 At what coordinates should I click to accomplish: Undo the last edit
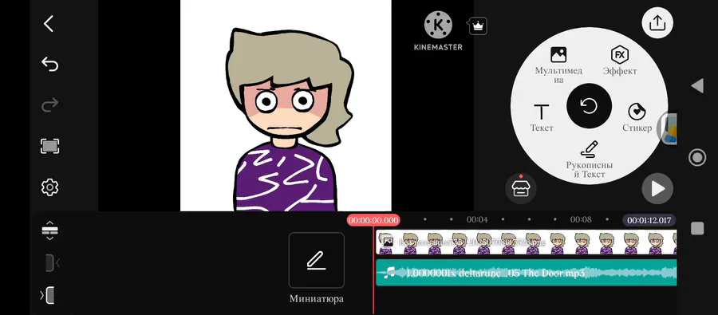pyautogui.click(x=49, y=65)
